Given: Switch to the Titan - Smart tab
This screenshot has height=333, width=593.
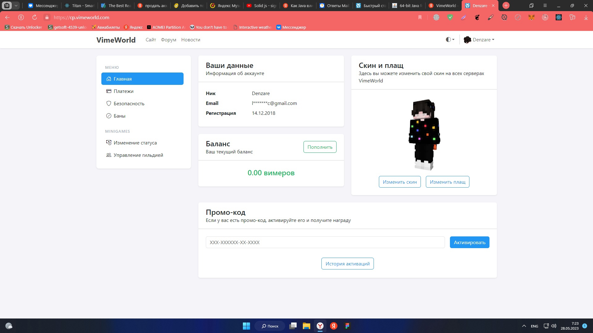Looking at the screenshot, I should (x=79, y=6).
